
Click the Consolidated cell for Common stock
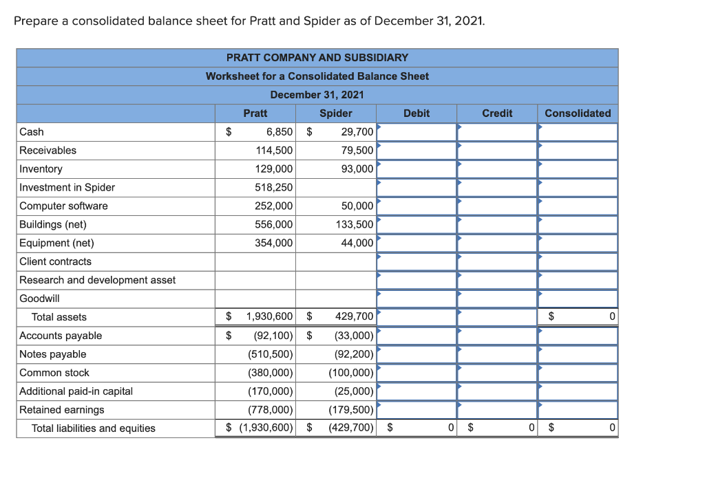pyautogui.click(x=577, y=373)
